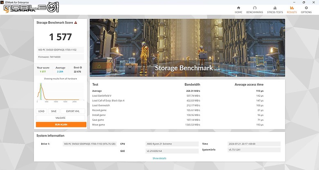The width and height of the screenshot is (319, 170).
Task: Click the 3DMark app icon in title bar
Action: 2,2
